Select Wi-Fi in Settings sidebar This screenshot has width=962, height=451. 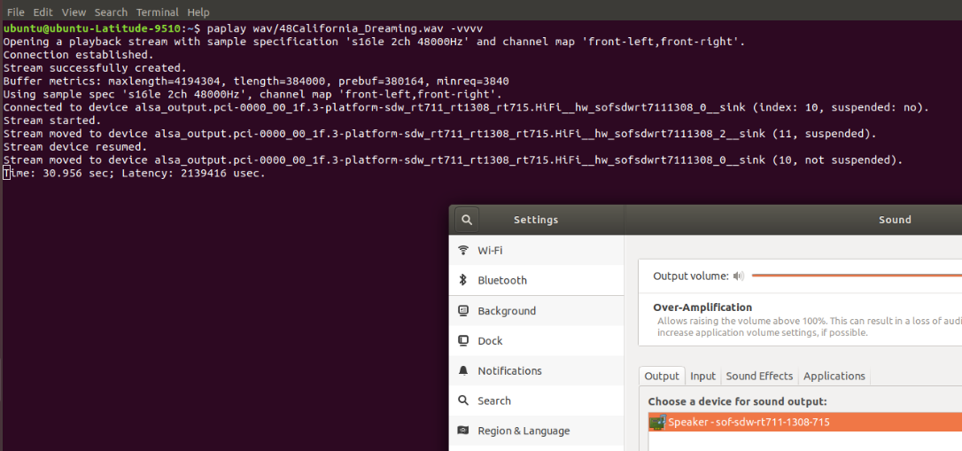(537, 251)
